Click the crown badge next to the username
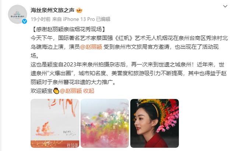The width and height of the screenshot is (234, 151). click(79, 10)
